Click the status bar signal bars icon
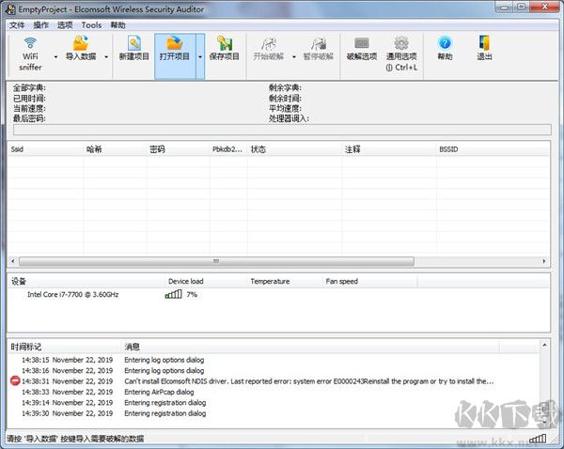 pos(538,439)
